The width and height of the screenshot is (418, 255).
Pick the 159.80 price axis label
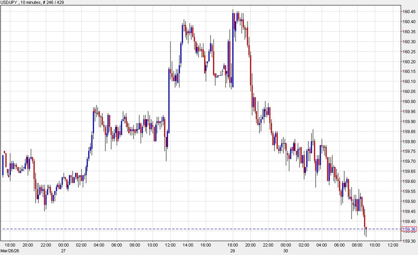[409, 141]
